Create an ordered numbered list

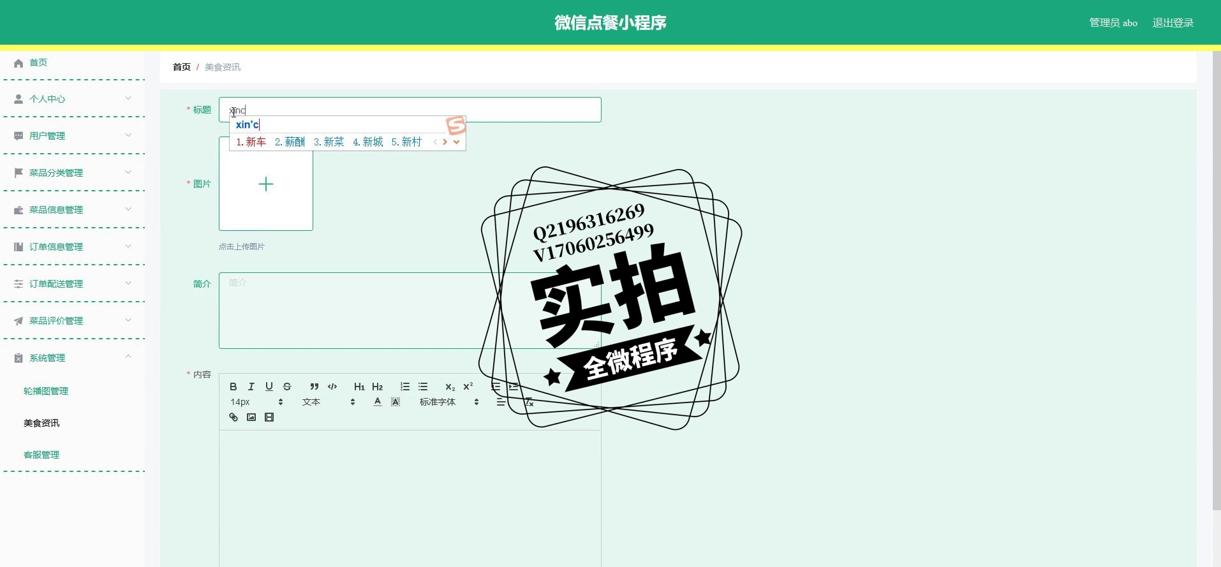(x=405, y=387)
